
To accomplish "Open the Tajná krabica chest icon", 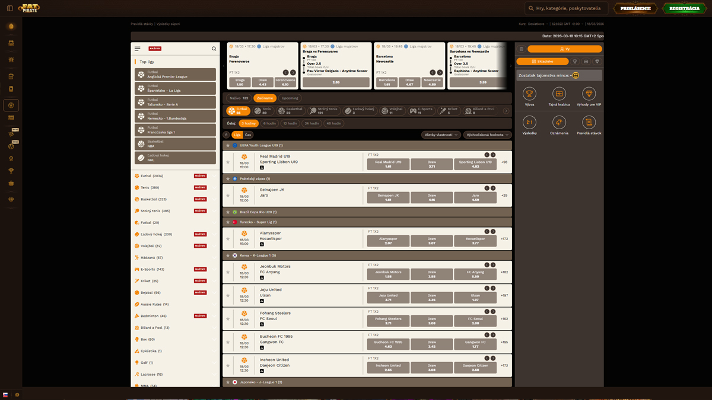I will click(x=559, y=94).
